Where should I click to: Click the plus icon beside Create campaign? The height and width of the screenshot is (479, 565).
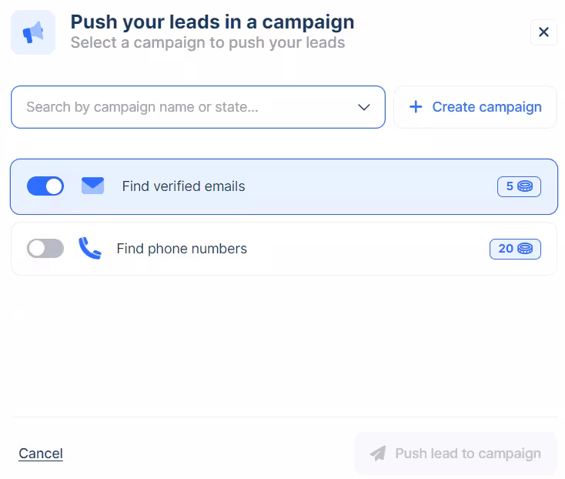(x=416, y=107)
